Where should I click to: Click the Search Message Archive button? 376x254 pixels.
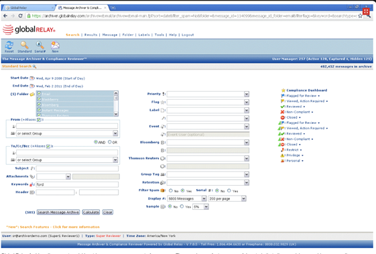click(58, 212)
